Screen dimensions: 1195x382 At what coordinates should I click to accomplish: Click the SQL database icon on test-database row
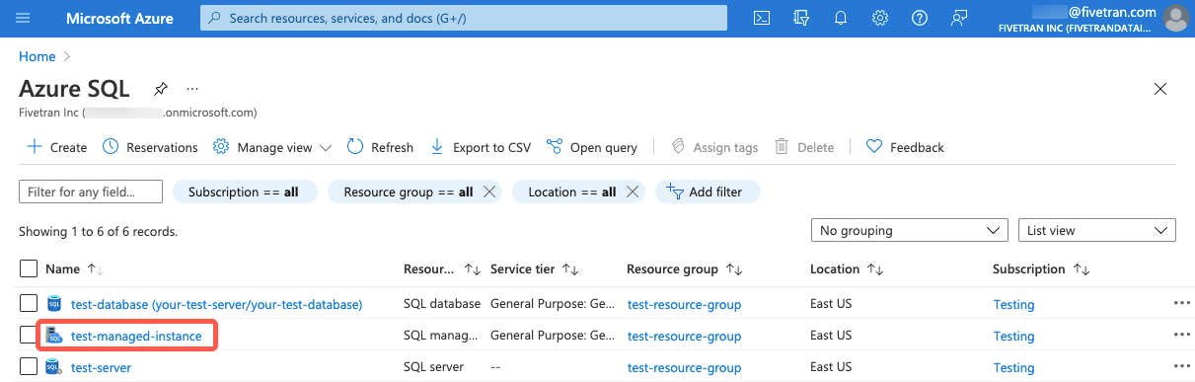(54, 303)
